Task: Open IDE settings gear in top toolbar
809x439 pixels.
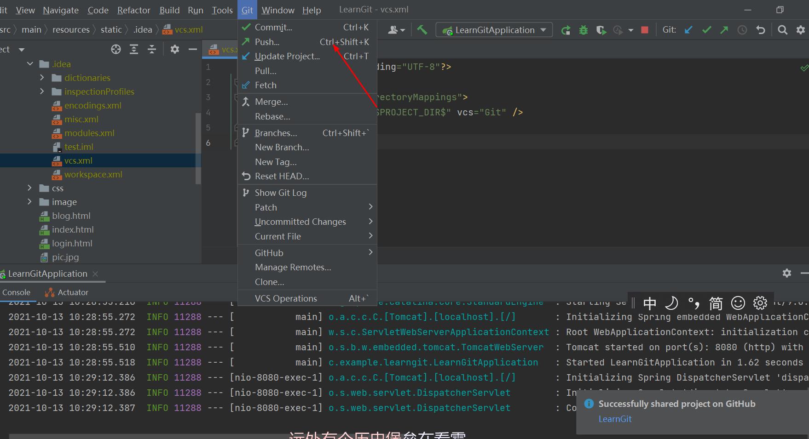Action: [801, 30]
